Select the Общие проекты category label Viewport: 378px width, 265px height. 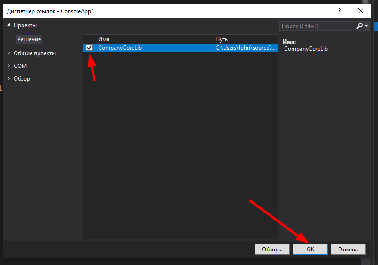(x=35, y=53)
